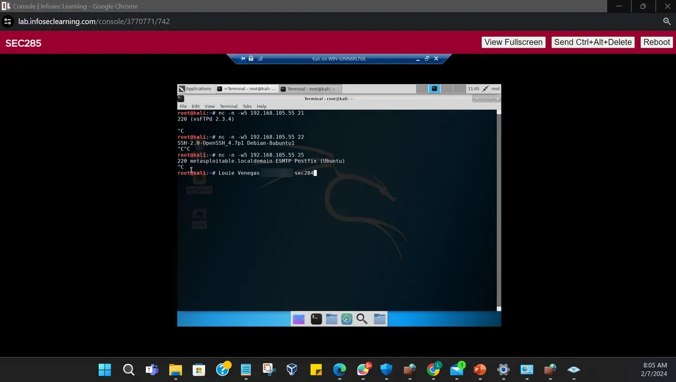Screen dimensions: 676x382
Task: Click the lab.infoseclearning.com URL in address bar
Action: pyautogui.click(x=94, y=21)
